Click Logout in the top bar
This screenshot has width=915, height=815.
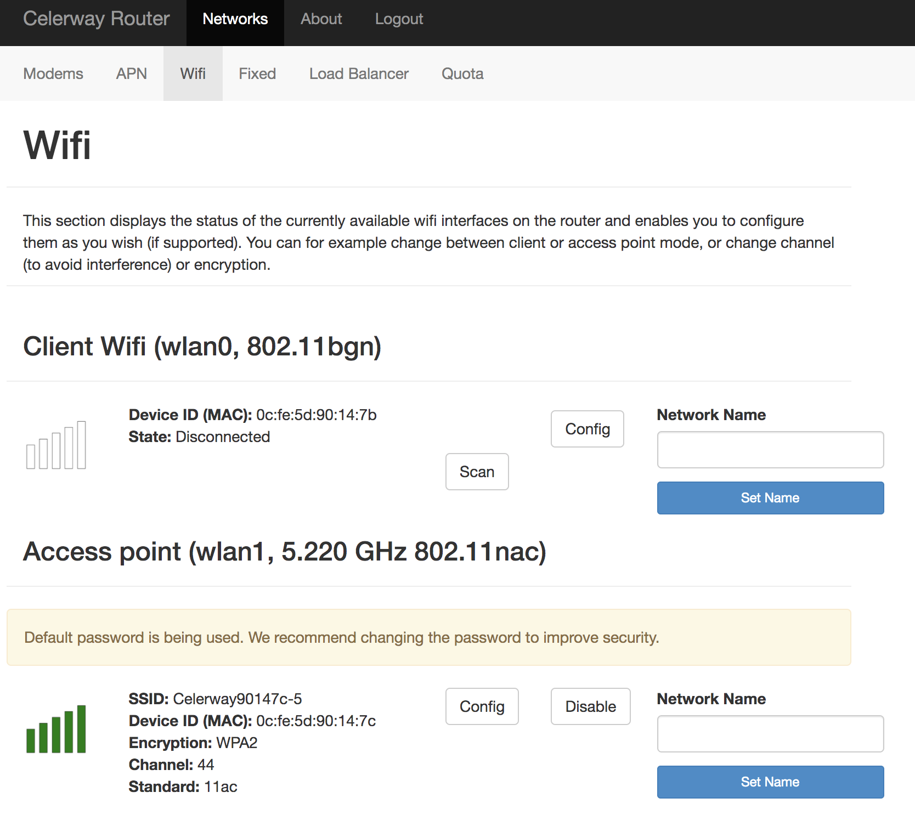pyautogui.click(x=399, y=19)
